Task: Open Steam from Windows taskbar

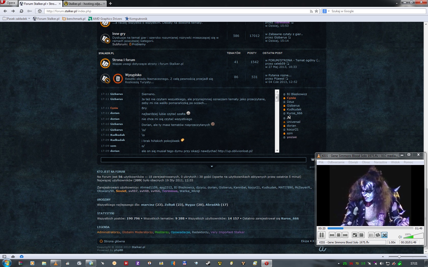Action: pos(208,263)
